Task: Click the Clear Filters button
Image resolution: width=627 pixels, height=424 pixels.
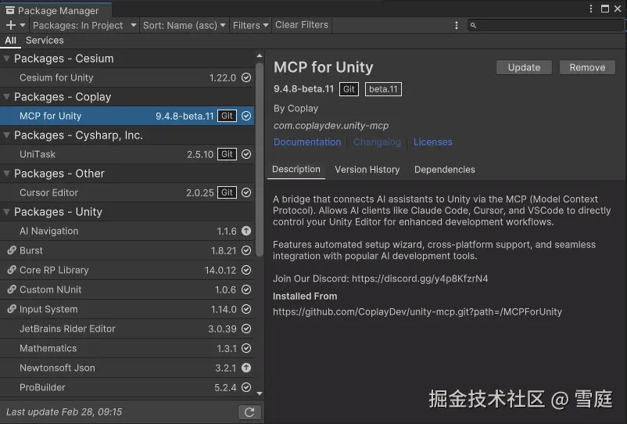Action: 302,25
